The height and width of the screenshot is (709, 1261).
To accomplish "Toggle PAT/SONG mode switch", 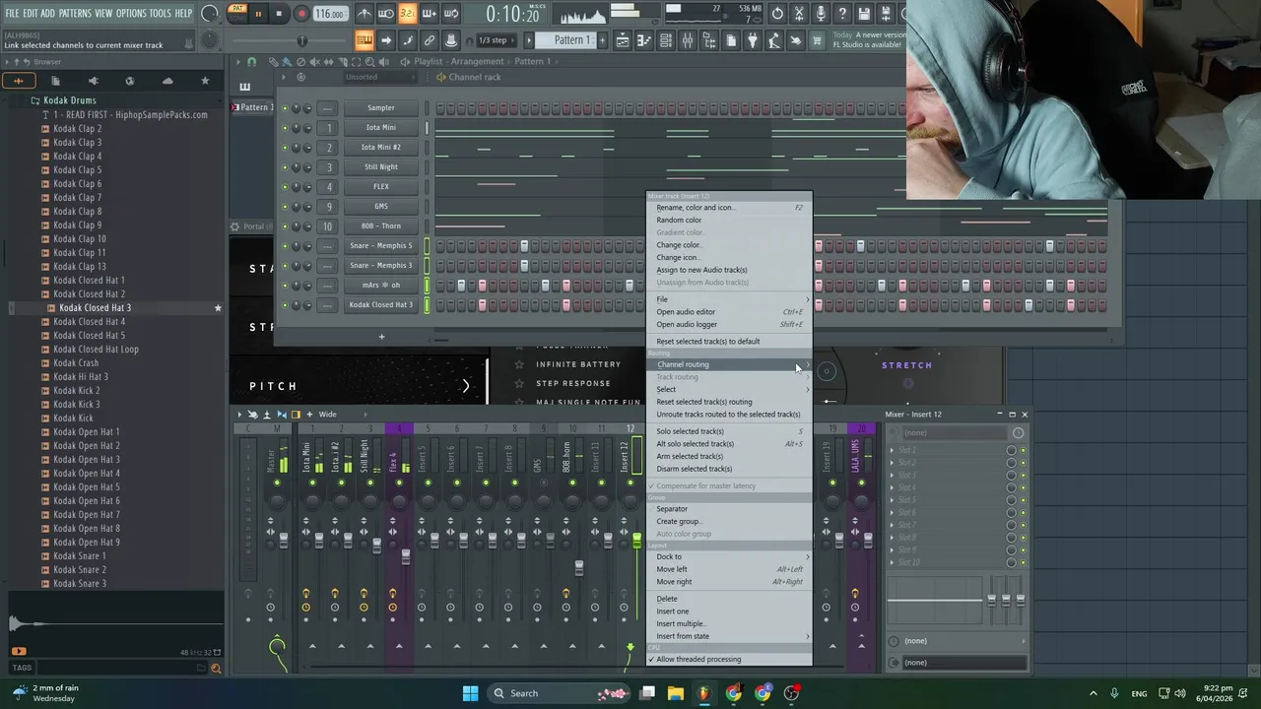I will point(237,14).
